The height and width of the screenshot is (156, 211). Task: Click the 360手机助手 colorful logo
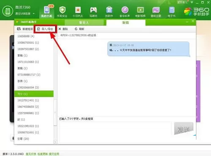coord(188,12)
